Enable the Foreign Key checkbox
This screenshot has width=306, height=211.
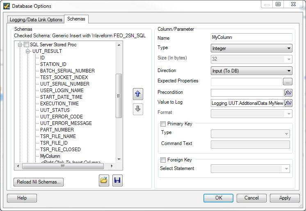163,160
